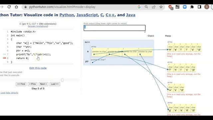213x120 pixels.
Task: Click the #include <stdio.h> line
Action: (23, 32)
